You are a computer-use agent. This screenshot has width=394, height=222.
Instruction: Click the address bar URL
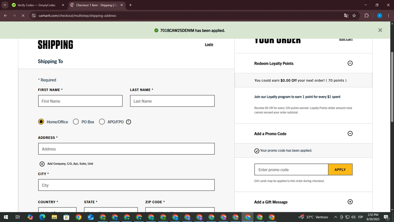pyautogui.click(x=77, y=16)
